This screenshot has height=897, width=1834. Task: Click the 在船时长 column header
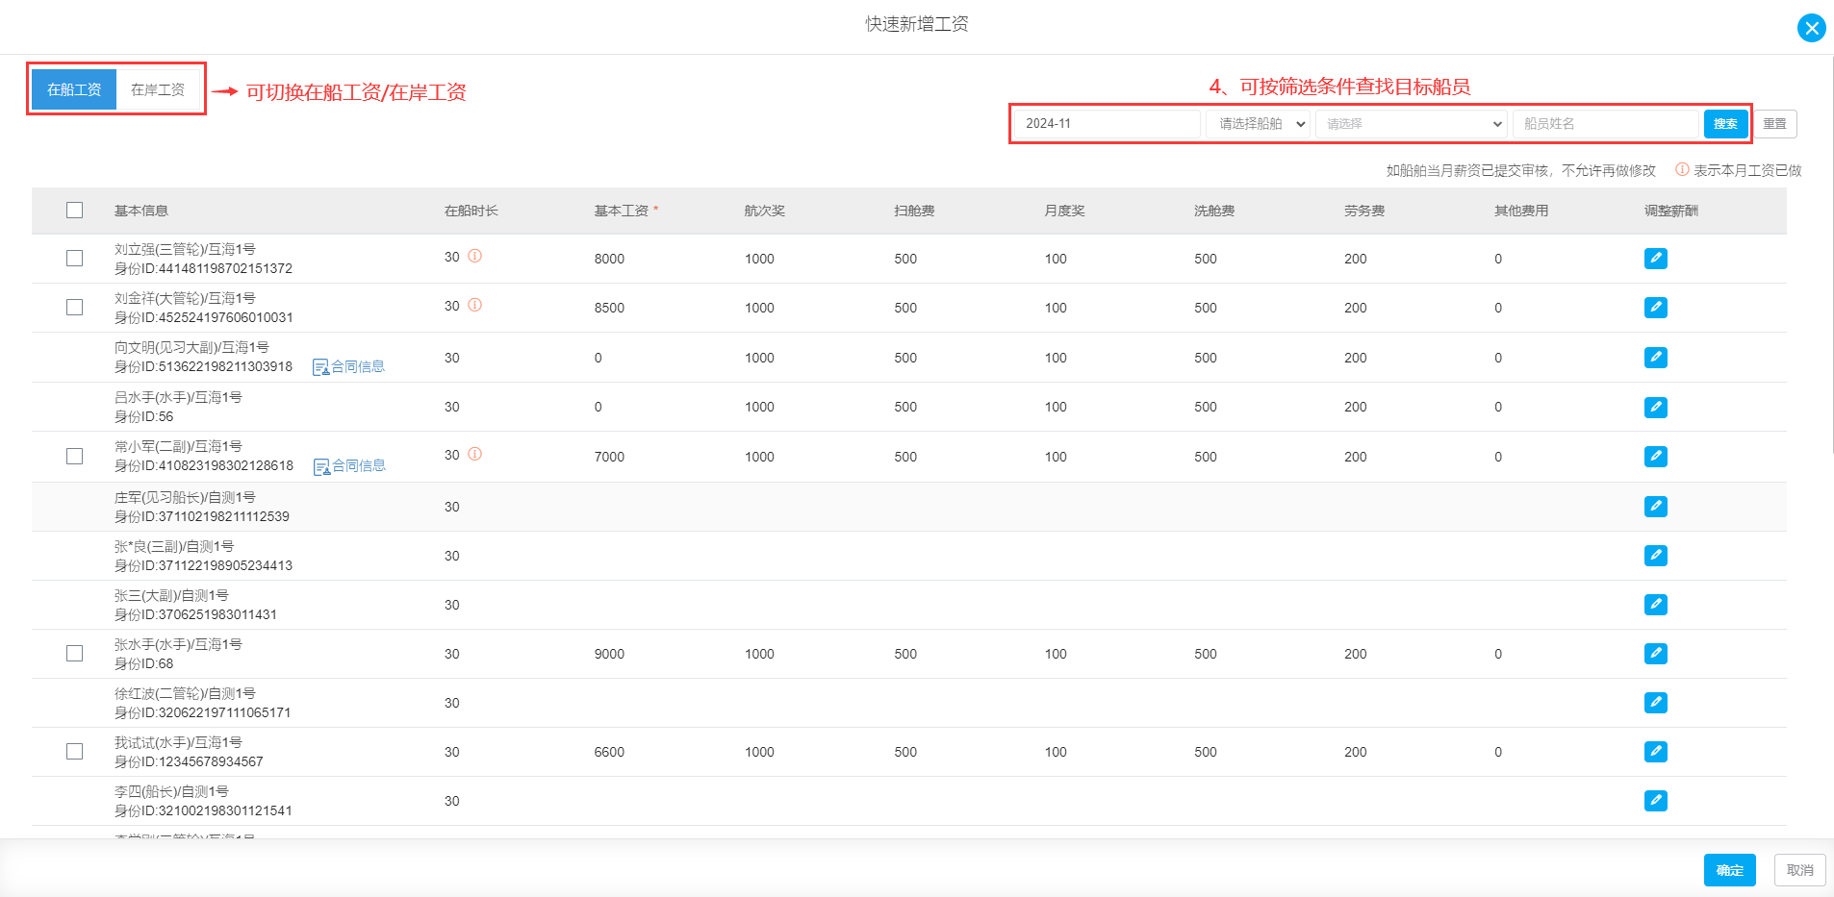(x=471, y=211)
